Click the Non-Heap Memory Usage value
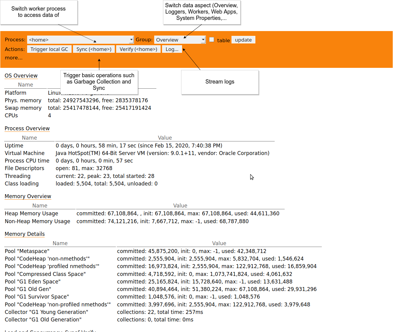 pyautogui.click(x=163, y=221)
